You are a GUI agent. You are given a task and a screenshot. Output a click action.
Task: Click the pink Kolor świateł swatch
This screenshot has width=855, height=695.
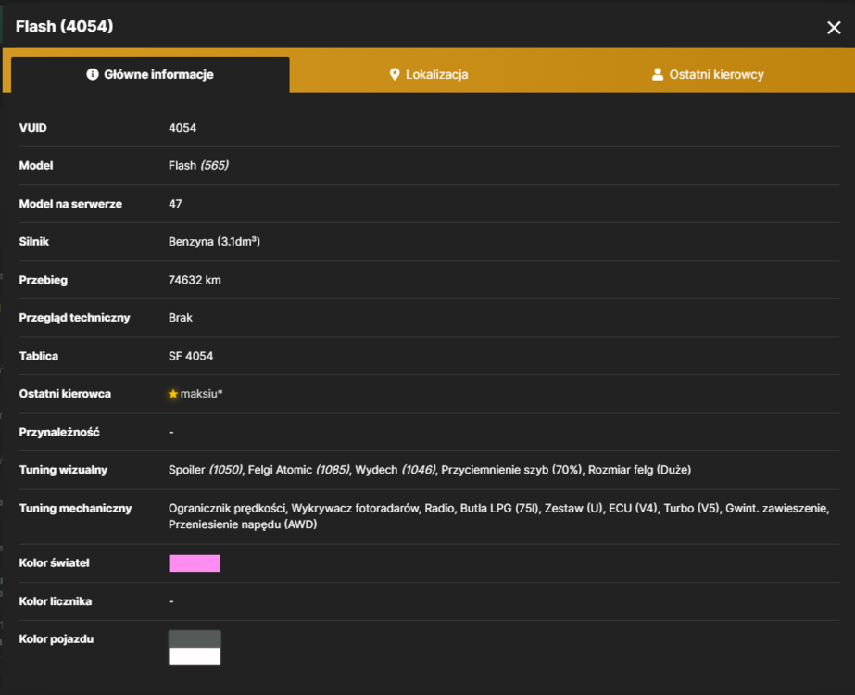[195, 563]
